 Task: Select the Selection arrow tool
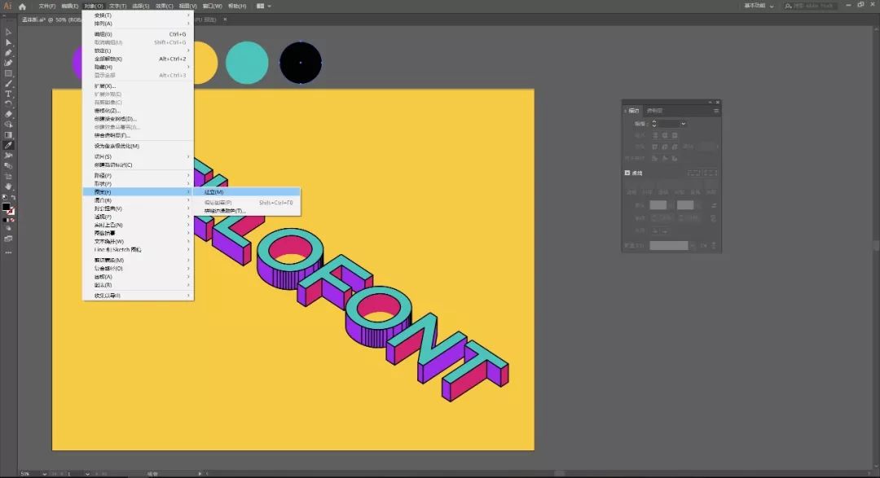point(8,32)
